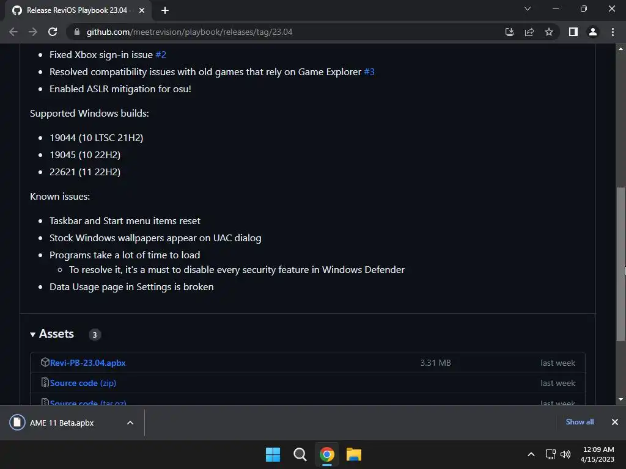Screen dimensions: 626x469
Task: Open the Windows Start menu
Action: [x=273, y=454]
